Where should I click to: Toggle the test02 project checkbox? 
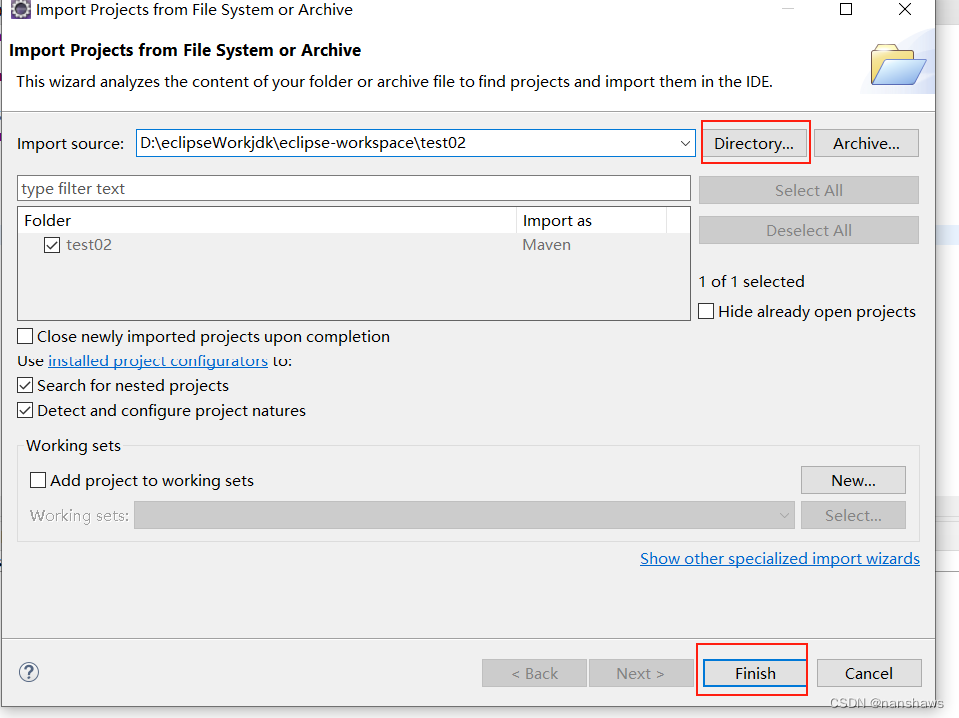click(51, 244)
